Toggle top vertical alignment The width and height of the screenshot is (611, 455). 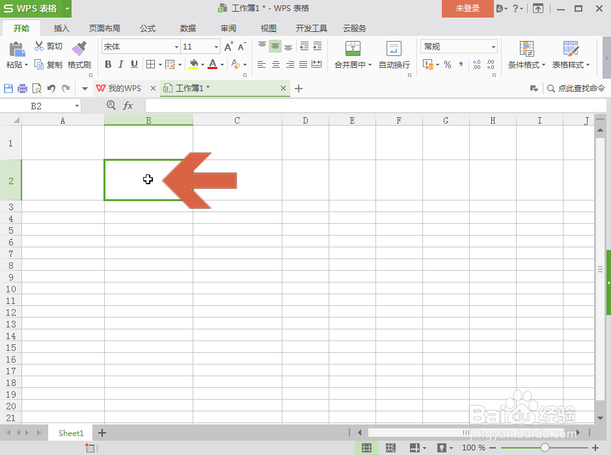tap(262, 46)
